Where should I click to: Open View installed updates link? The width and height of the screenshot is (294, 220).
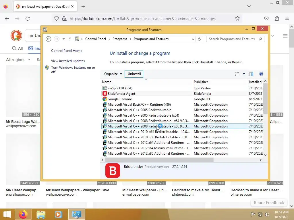(x=68, y=61)
